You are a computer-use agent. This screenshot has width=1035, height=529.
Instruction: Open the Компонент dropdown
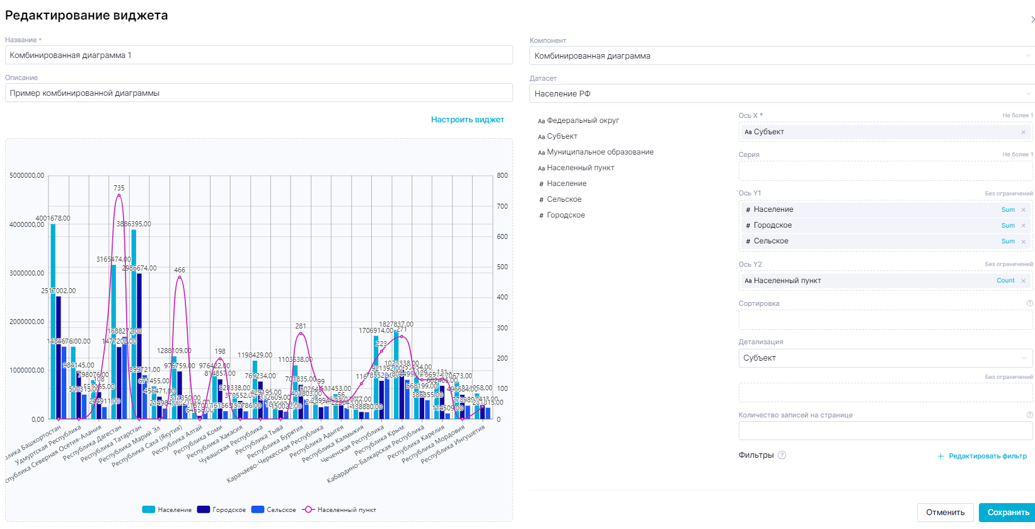[x=782, y=55]
